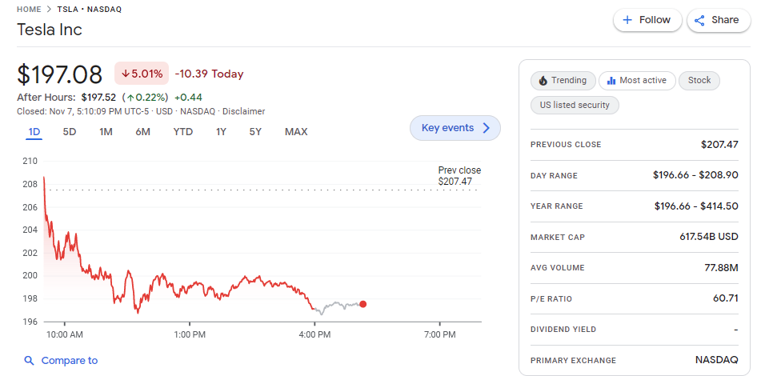Click the 210 y-axis label
Screen dimensions: 765x376
[30, 161]
